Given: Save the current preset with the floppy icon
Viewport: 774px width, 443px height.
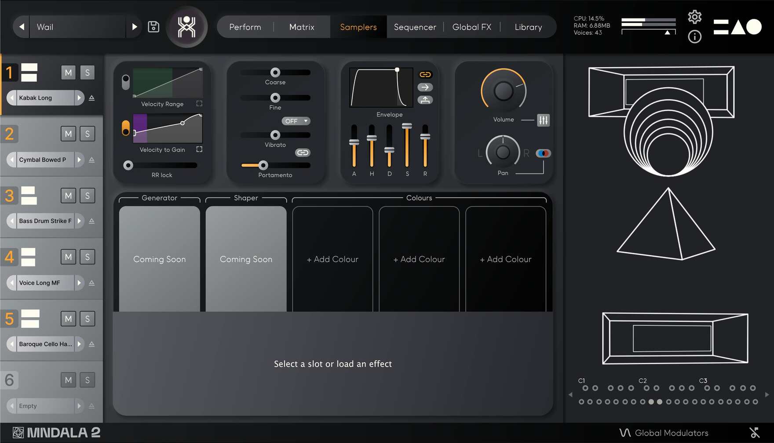Looking at the screenshot, I should point(153,26).
